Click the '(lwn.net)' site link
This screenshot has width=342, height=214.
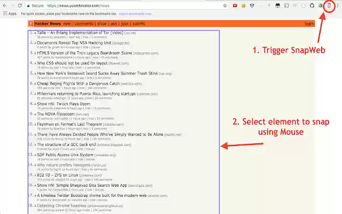point(82,114)
